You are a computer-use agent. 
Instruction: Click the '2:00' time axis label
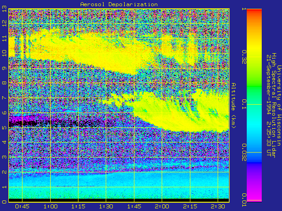pos(162,207)
